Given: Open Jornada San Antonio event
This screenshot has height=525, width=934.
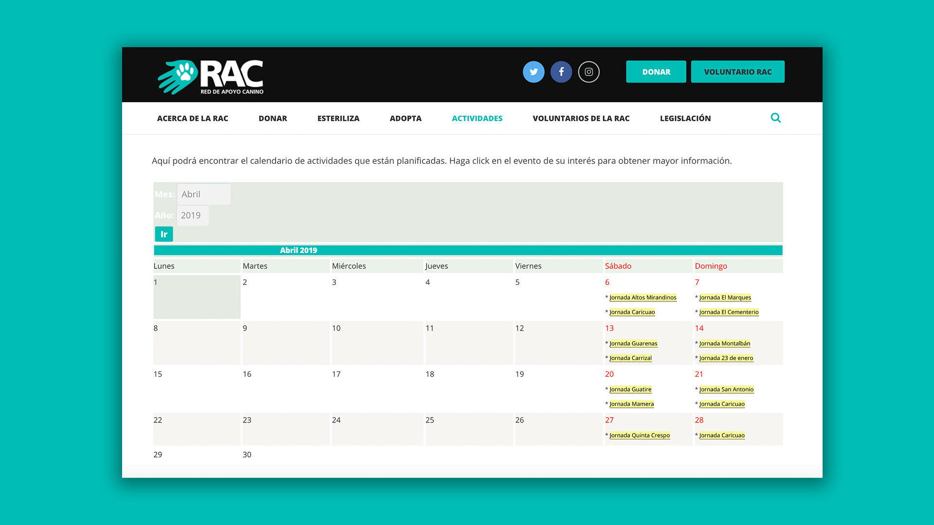Looking at the screenshot, I should (x=726, y=389).
